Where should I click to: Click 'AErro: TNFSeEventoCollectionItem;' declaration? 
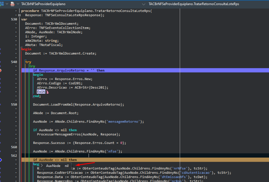point(58,28)
